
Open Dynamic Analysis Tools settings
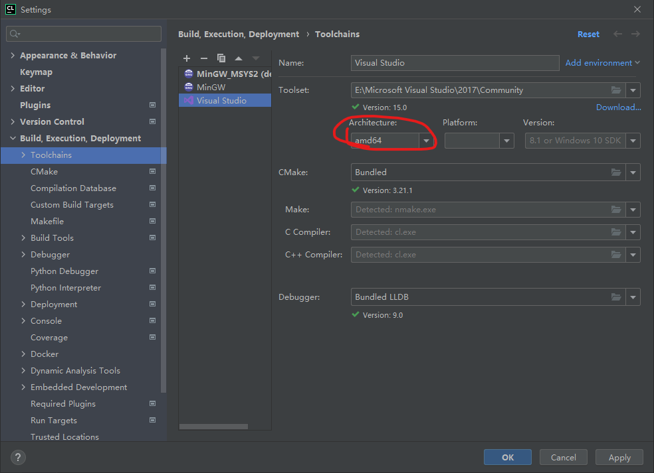point(76,371)
